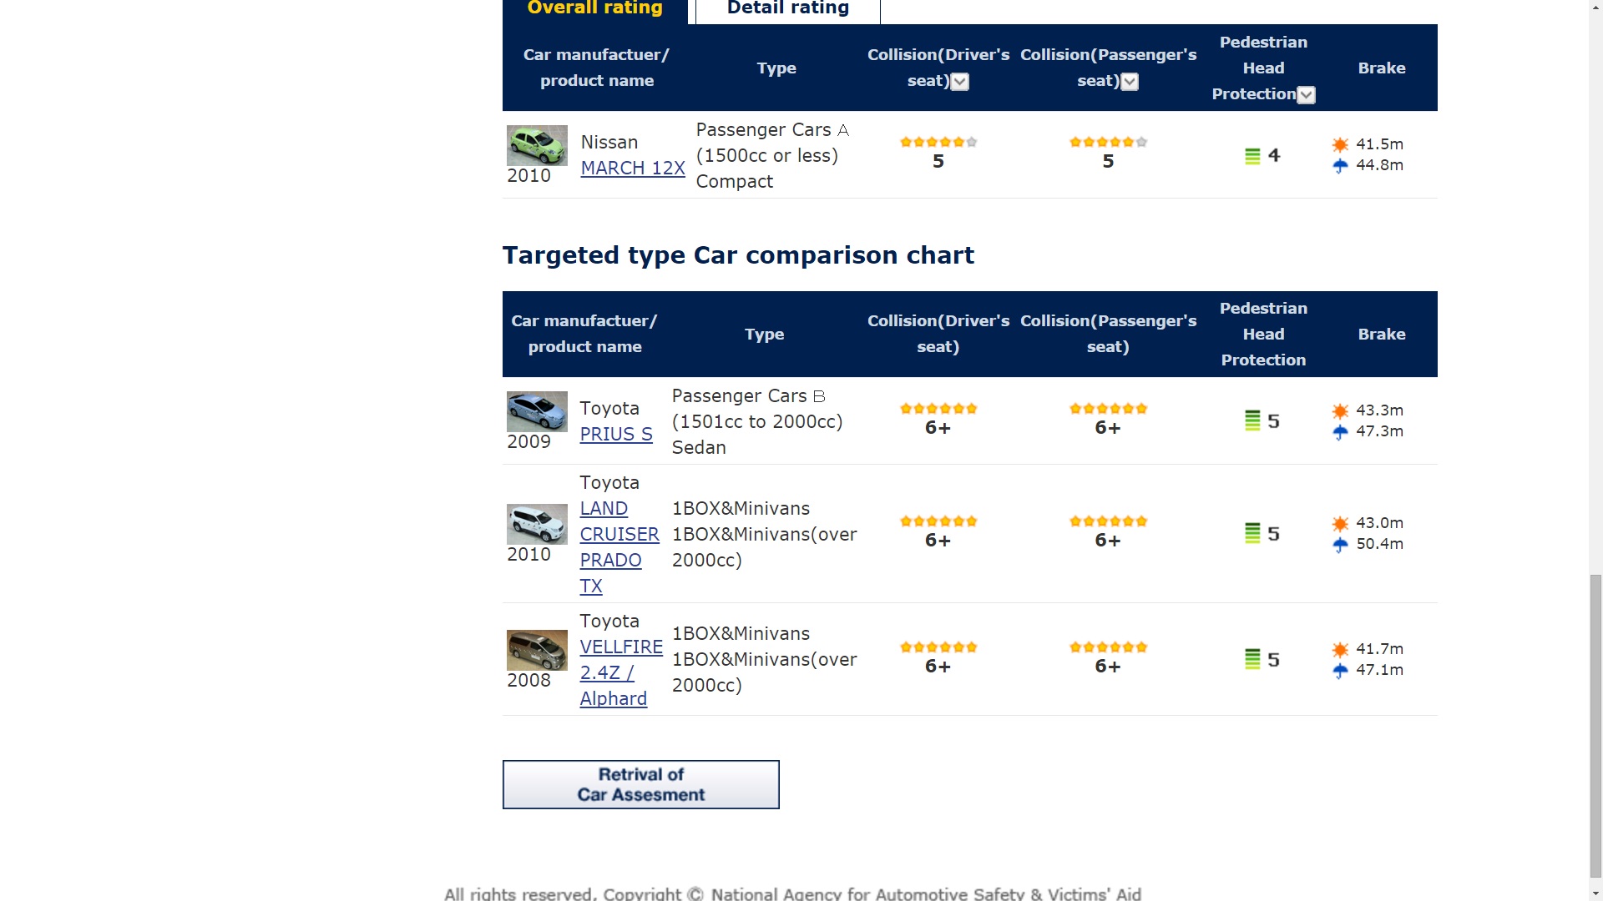Click the white Land Cruiser Prado thumbnail

(x=537, y=524)
